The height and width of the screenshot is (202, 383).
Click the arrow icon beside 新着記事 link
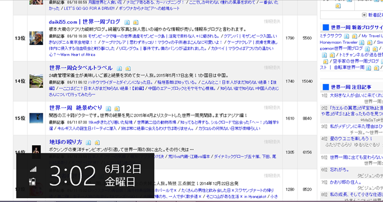pyautogui.click(x=364, y=15)
